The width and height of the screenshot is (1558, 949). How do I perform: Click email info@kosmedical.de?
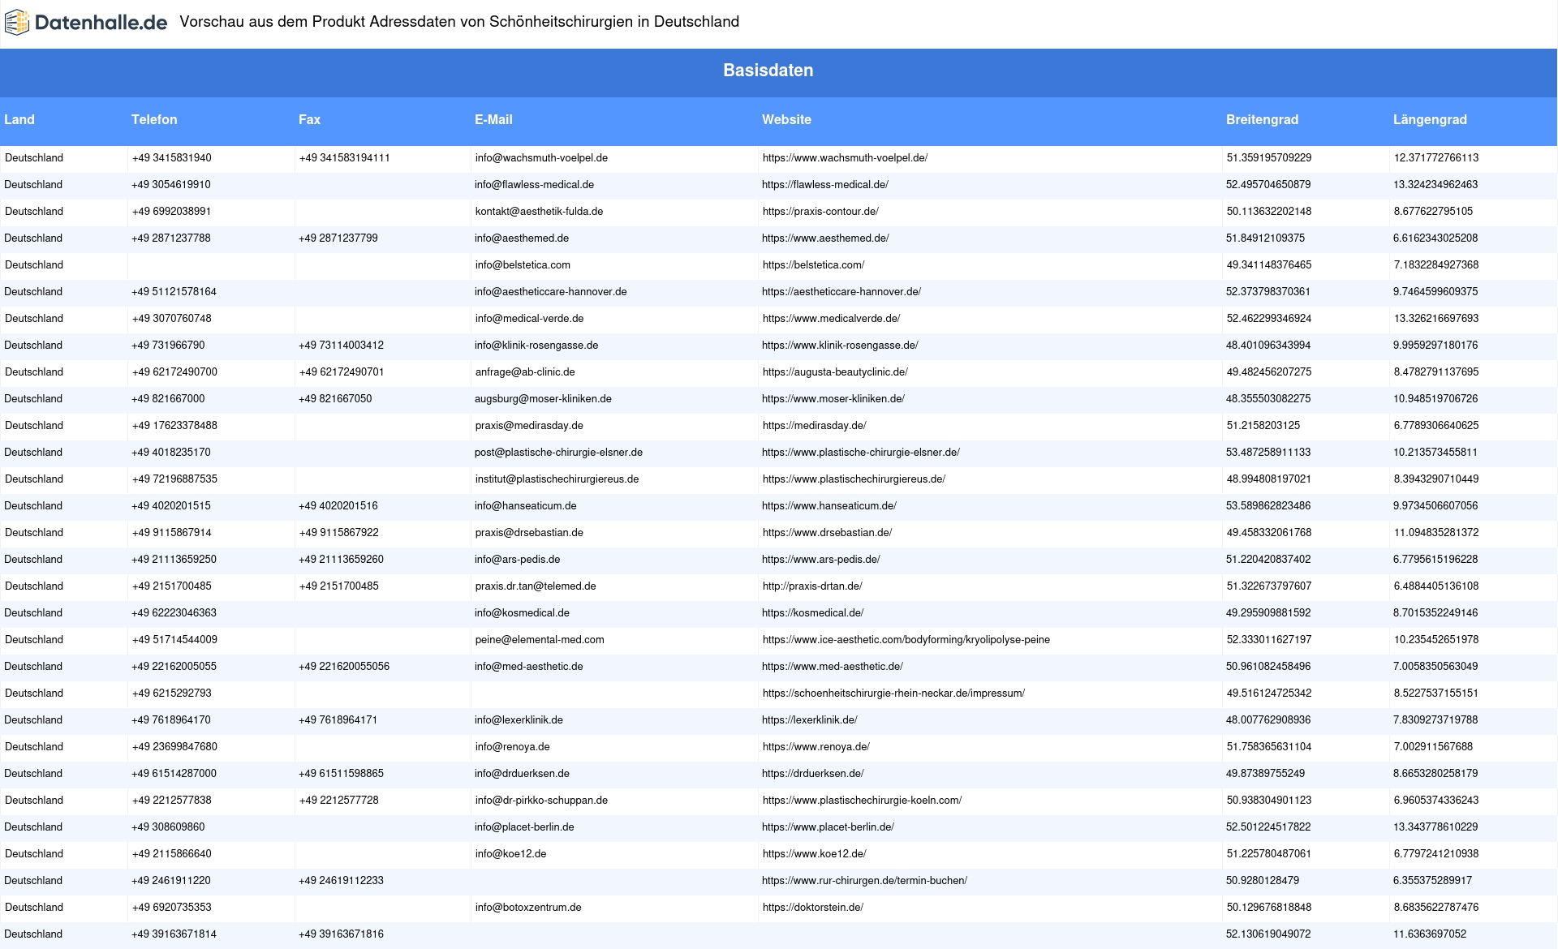pyautogui.click(x=522, y=613)
